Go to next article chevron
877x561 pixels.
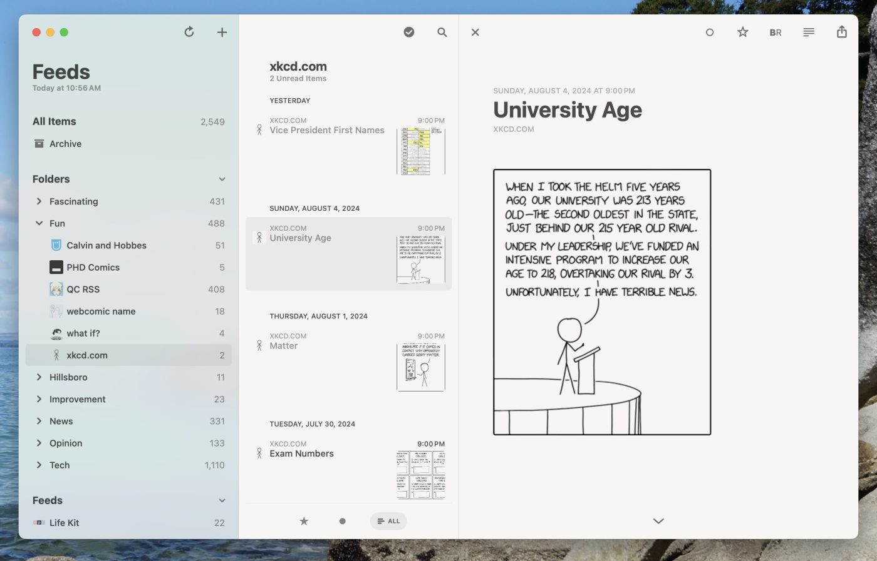coord(658,521)
